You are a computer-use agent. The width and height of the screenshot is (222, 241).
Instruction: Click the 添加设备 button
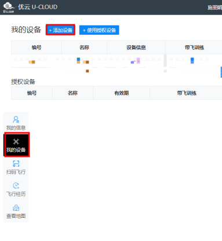[60, 30]
